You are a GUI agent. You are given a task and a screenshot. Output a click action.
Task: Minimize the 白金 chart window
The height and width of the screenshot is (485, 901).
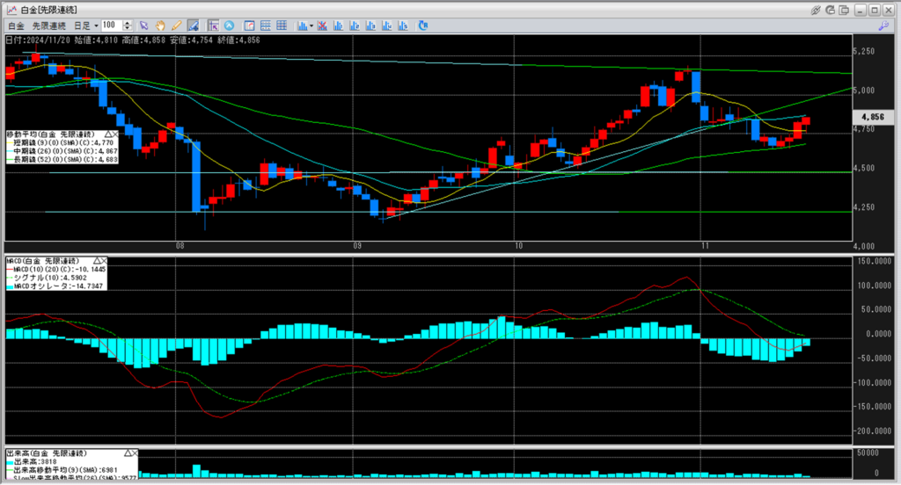[860, 10]
